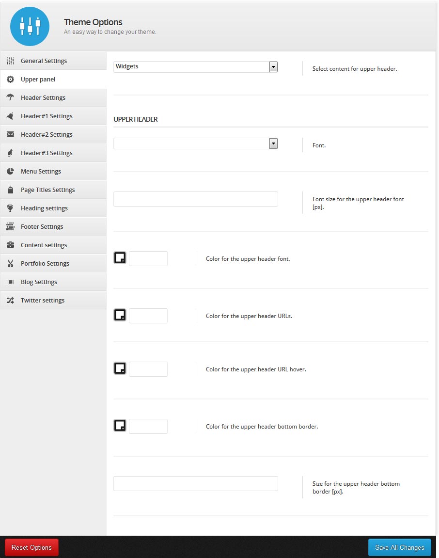Click the blue Theme Options logo
This screenshot has width=439, height=558.
(30, 26)
